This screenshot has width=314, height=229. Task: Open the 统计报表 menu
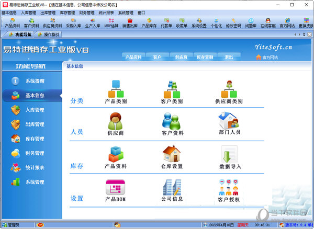(x=106, y=13)
